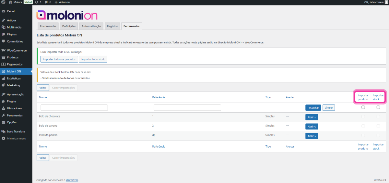This screenshot has width=389, height=183.
Task: Open the Plugins sidebar item
Action: (11, 101)
